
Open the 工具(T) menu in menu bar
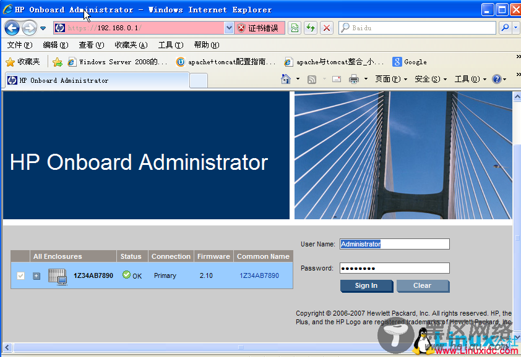(170, 45)
